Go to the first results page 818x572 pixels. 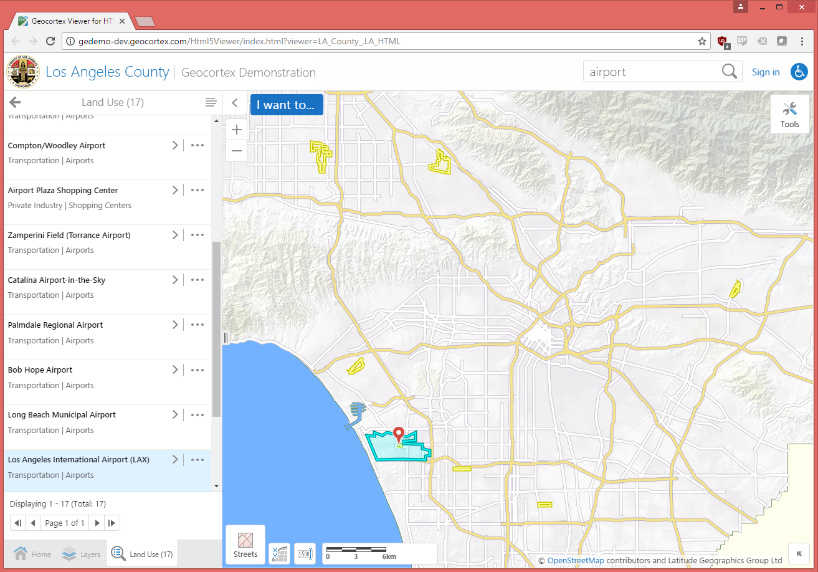pos(18,523)
